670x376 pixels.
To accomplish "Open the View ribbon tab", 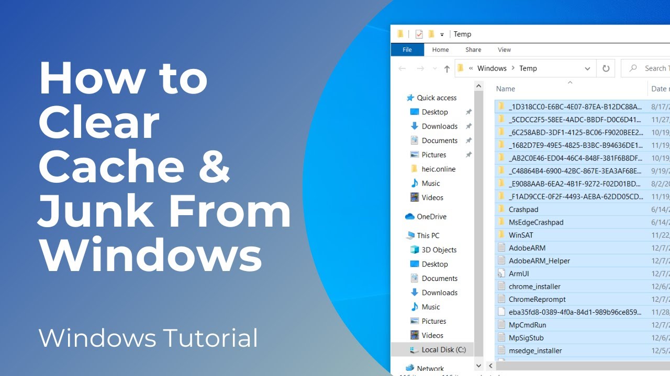I will [504, 50].
